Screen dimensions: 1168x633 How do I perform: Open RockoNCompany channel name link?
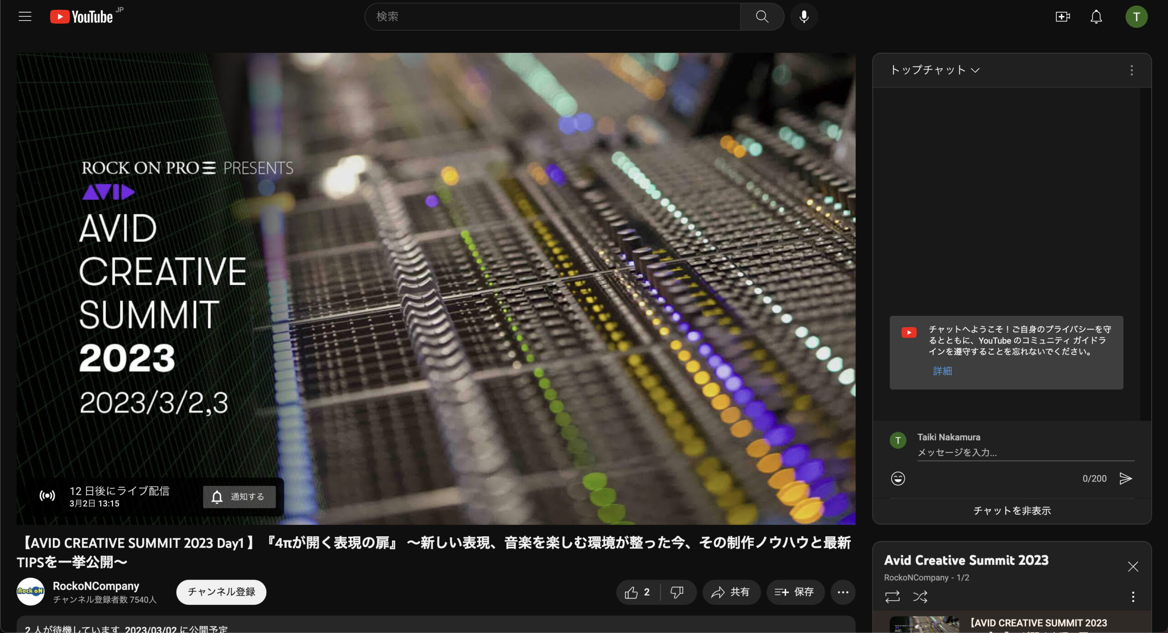click(x=96, y=586)
